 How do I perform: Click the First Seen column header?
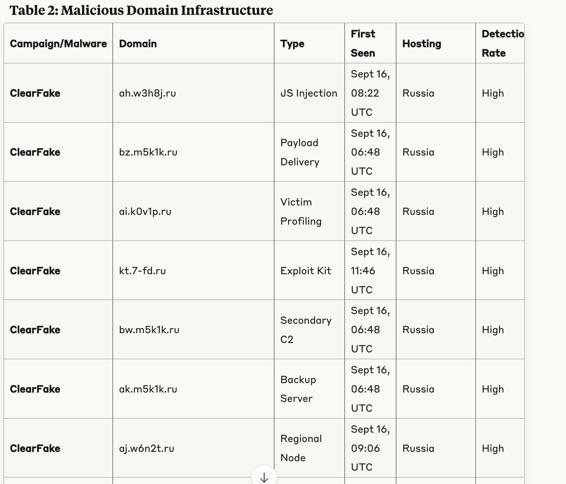[363, 43]
